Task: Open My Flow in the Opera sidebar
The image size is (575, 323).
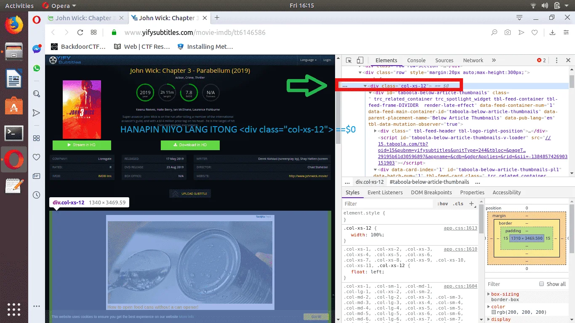Action: 37,113
